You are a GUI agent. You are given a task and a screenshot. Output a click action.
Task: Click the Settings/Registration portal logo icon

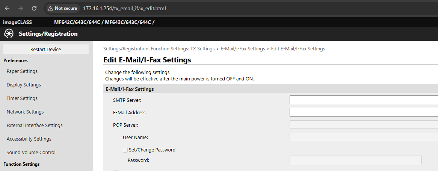(8, 34)
